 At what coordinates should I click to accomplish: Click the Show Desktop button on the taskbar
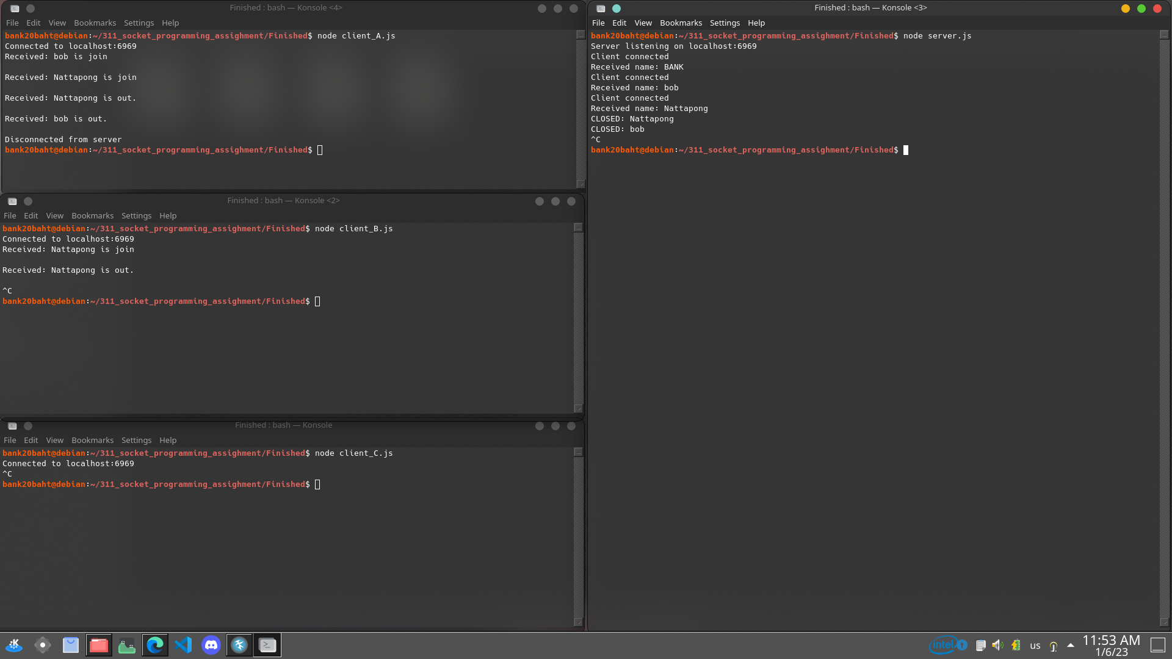[1159, 645]
